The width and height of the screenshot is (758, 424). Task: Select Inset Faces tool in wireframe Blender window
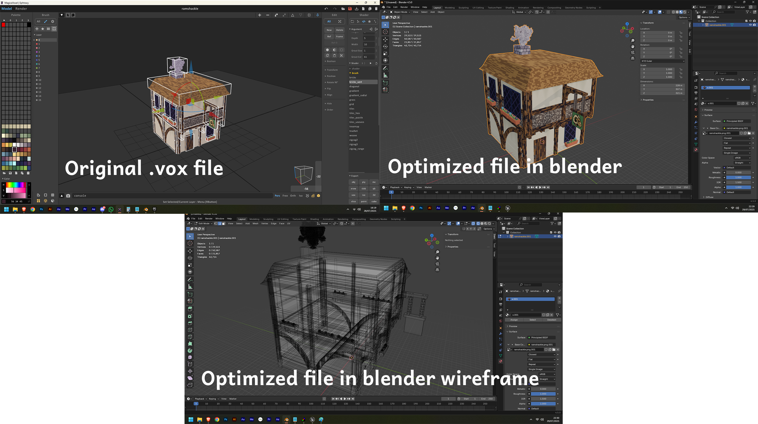coord(190,316)
